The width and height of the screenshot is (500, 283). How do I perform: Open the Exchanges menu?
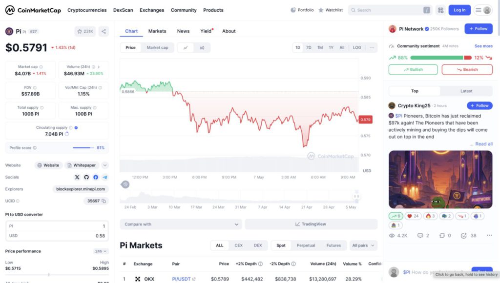152,10
